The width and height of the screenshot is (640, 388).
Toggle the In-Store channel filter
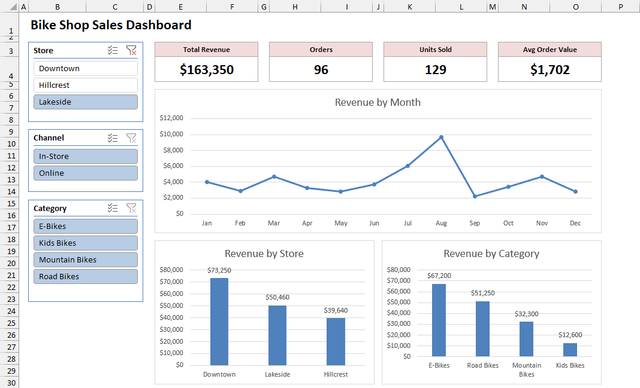86,157
